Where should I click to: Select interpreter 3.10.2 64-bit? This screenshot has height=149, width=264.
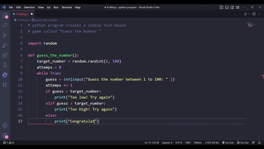pos(212,142)
